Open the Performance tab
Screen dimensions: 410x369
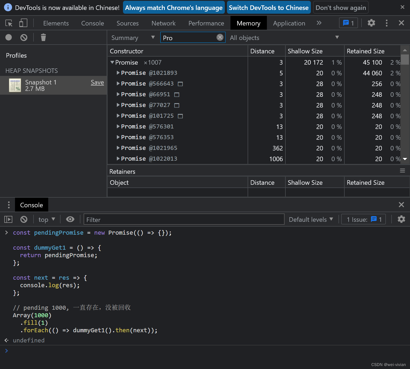[x=206, y=23]
